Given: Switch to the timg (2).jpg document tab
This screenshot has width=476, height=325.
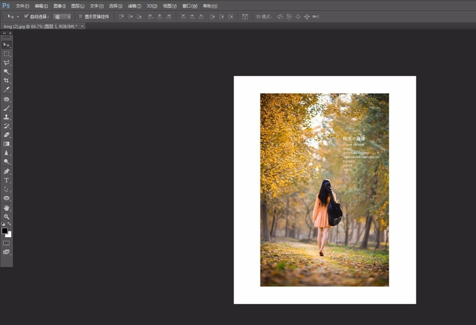Looking at the screenshot, I should (x=39, y=26).
